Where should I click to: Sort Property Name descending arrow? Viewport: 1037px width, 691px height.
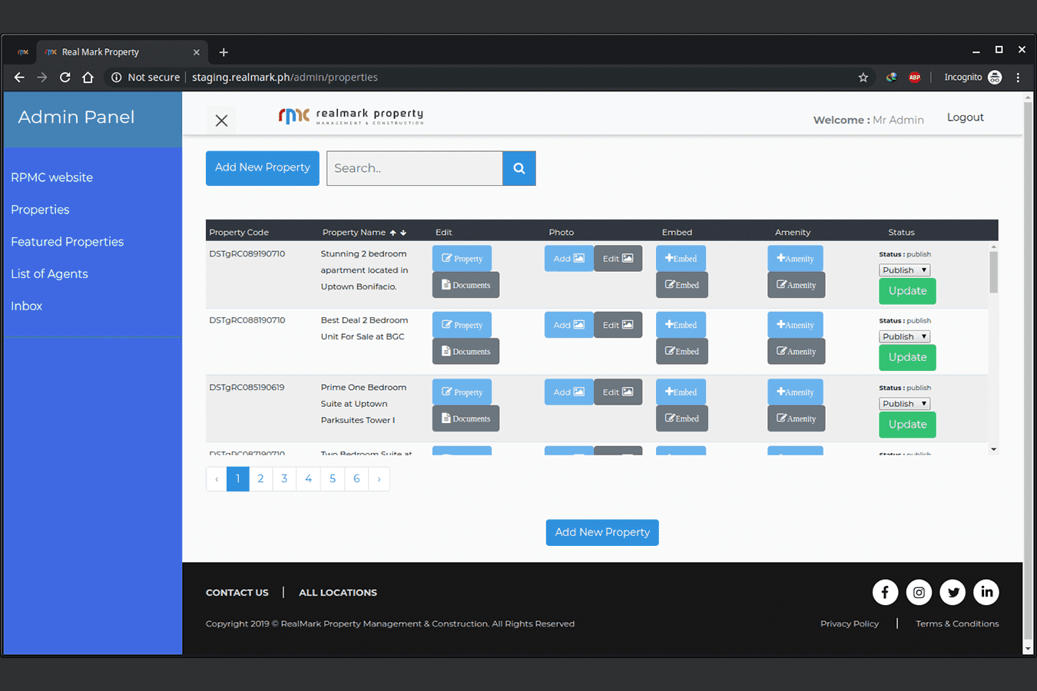pos(403,233)
